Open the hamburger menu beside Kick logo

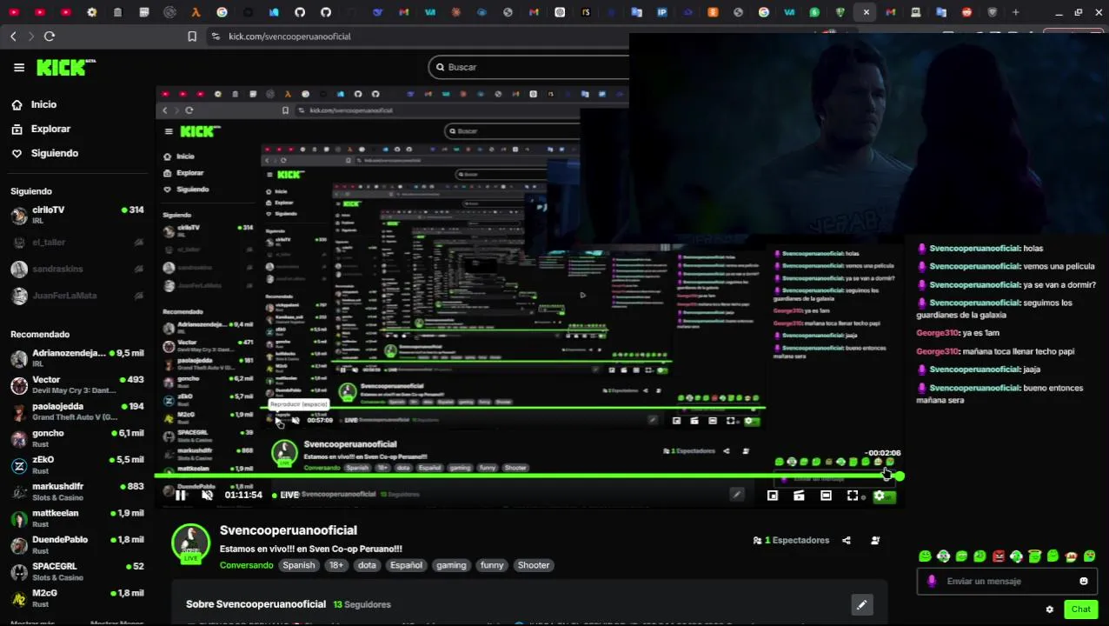click(19, 67)
